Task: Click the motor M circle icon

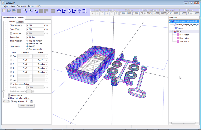Action: click(59, 11)
